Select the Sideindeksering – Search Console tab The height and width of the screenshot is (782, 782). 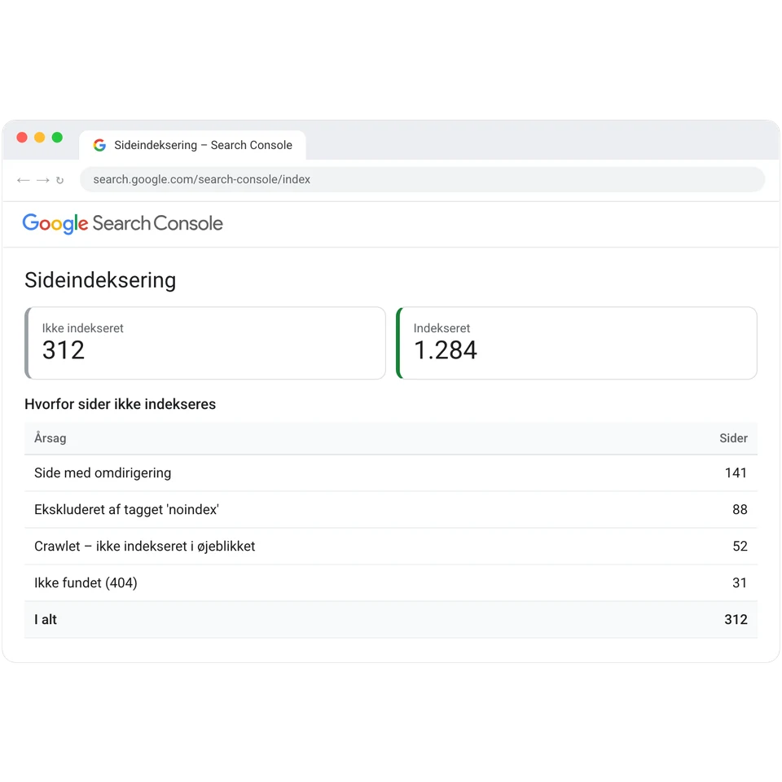(192, 145)
